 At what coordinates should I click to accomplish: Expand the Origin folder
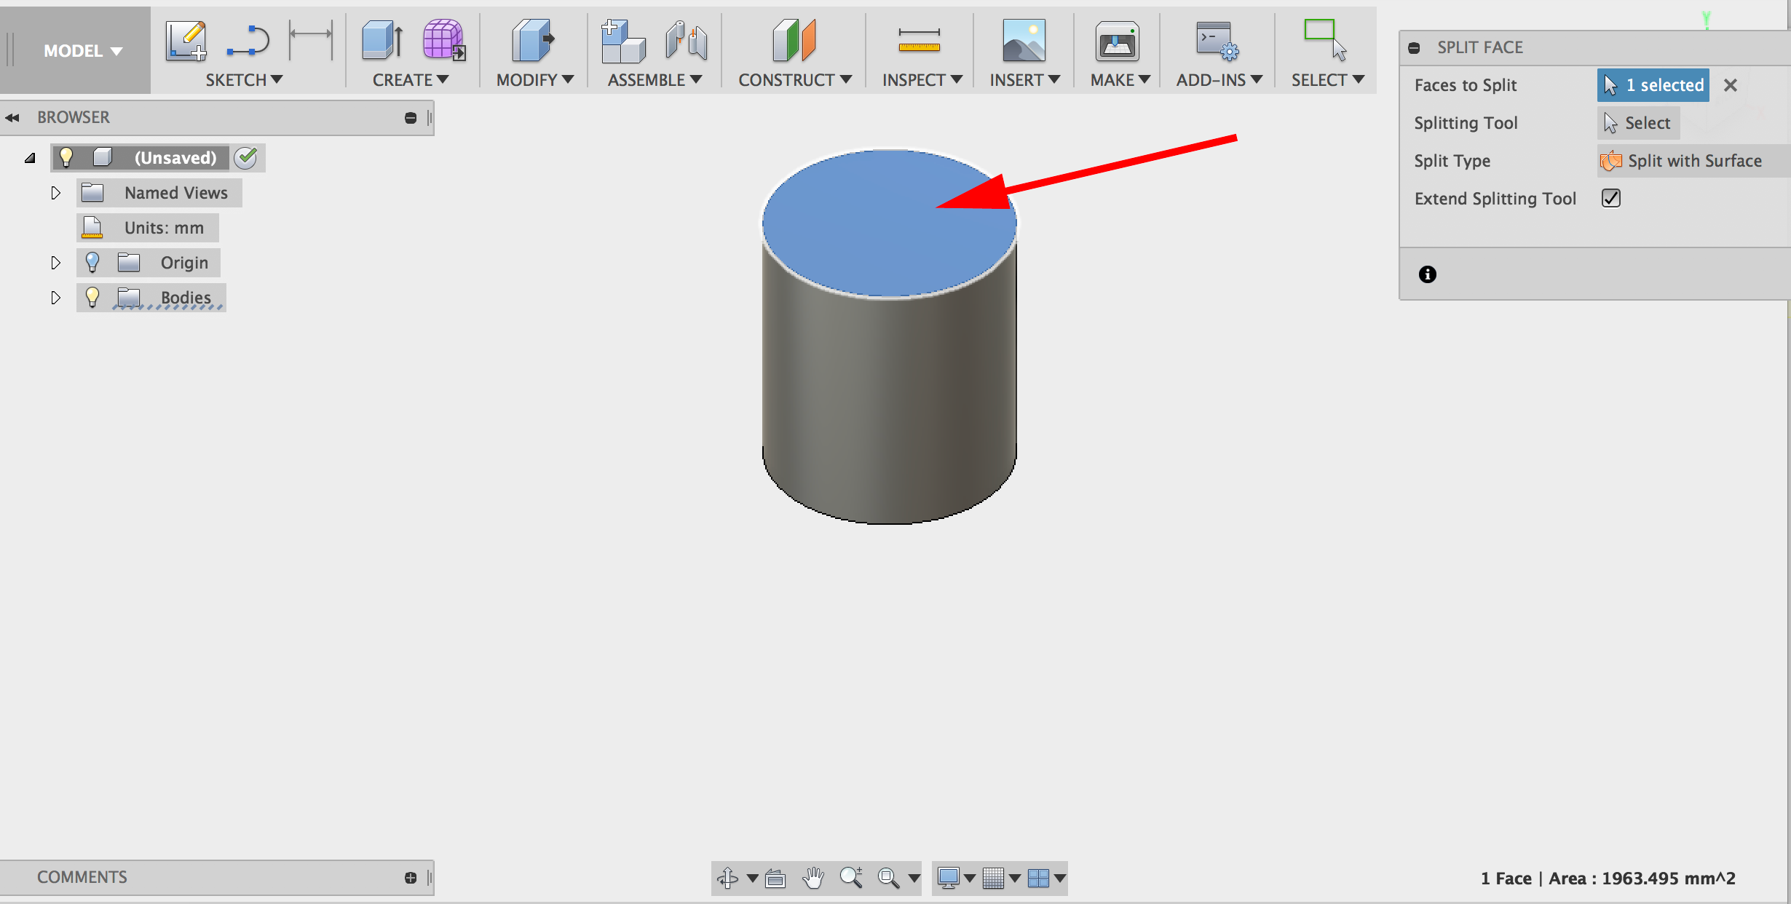click(x=55, y=263)
